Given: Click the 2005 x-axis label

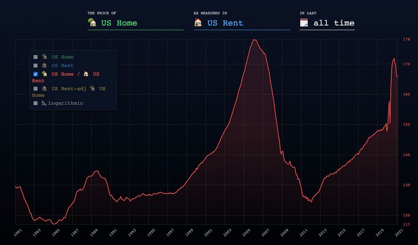Looking at the screenshot, I should [246, 233].
